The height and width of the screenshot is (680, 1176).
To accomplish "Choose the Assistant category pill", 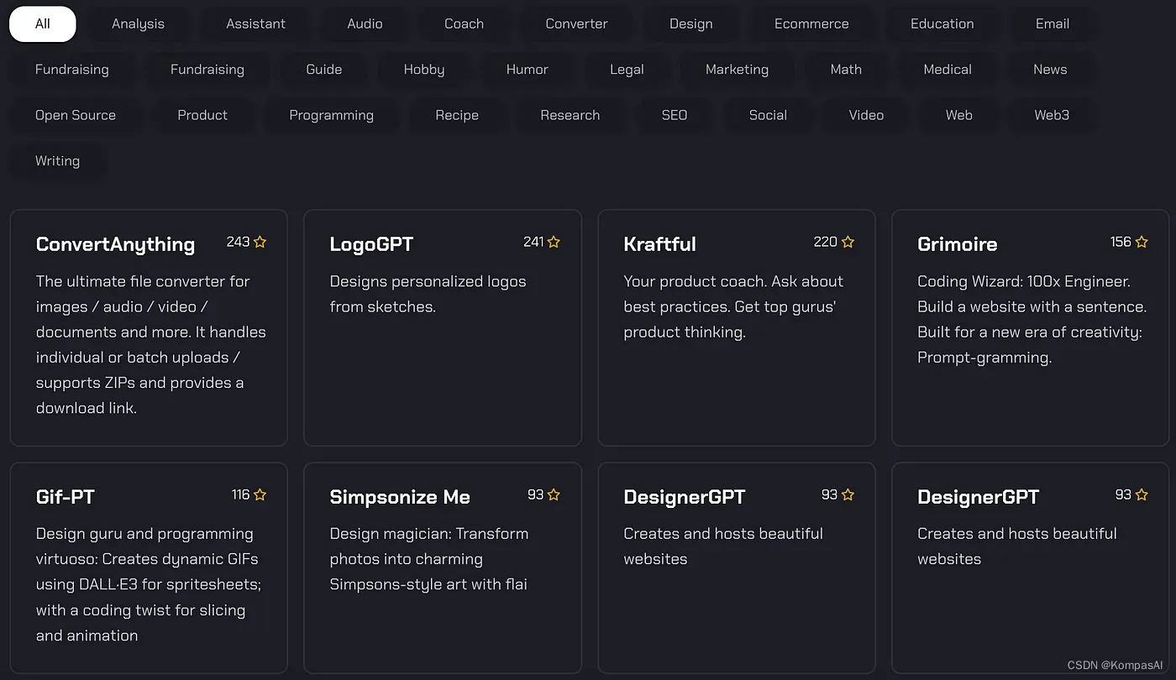I will click(x=256, y=24).
